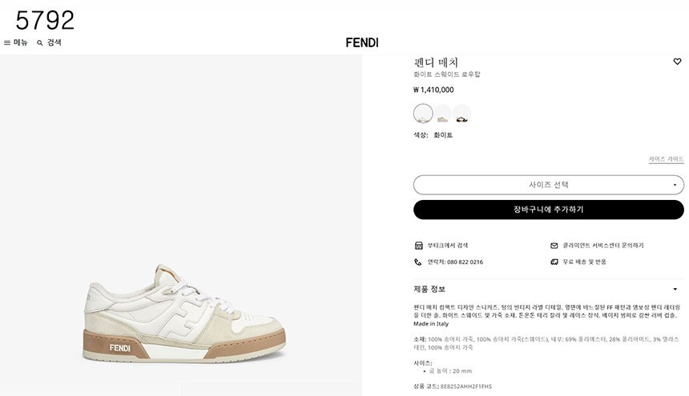The width and height of the screenshot is (689, 396).
Task: Open the 사이즈 선택 size dropdown
Action: coord(549,185)
